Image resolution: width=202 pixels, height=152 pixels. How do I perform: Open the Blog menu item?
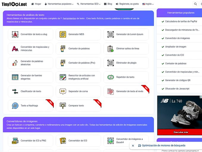tap(108, 4)
